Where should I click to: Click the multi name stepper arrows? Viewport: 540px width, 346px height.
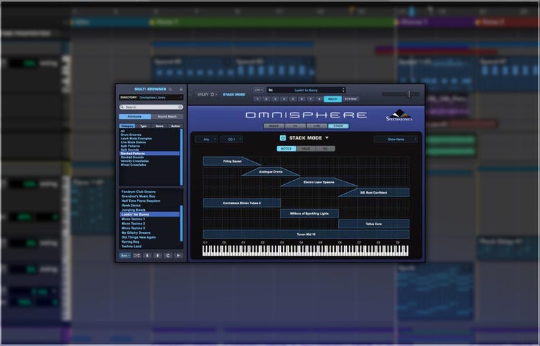pos(343,90)
